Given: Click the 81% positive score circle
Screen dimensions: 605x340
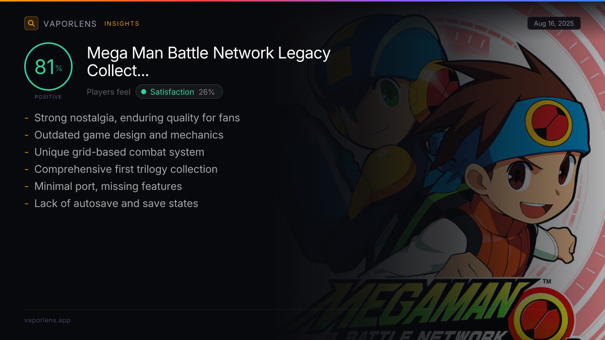Looking at the screenshot, I should [x=48, y=67].
